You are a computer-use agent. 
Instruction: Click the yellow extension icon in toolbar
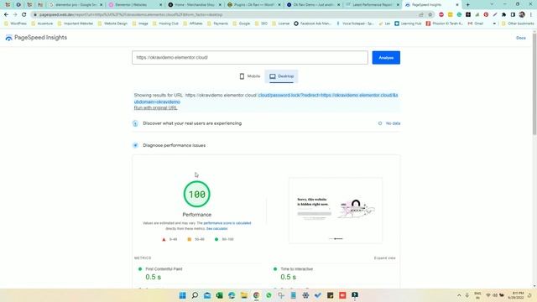(451, 15)
